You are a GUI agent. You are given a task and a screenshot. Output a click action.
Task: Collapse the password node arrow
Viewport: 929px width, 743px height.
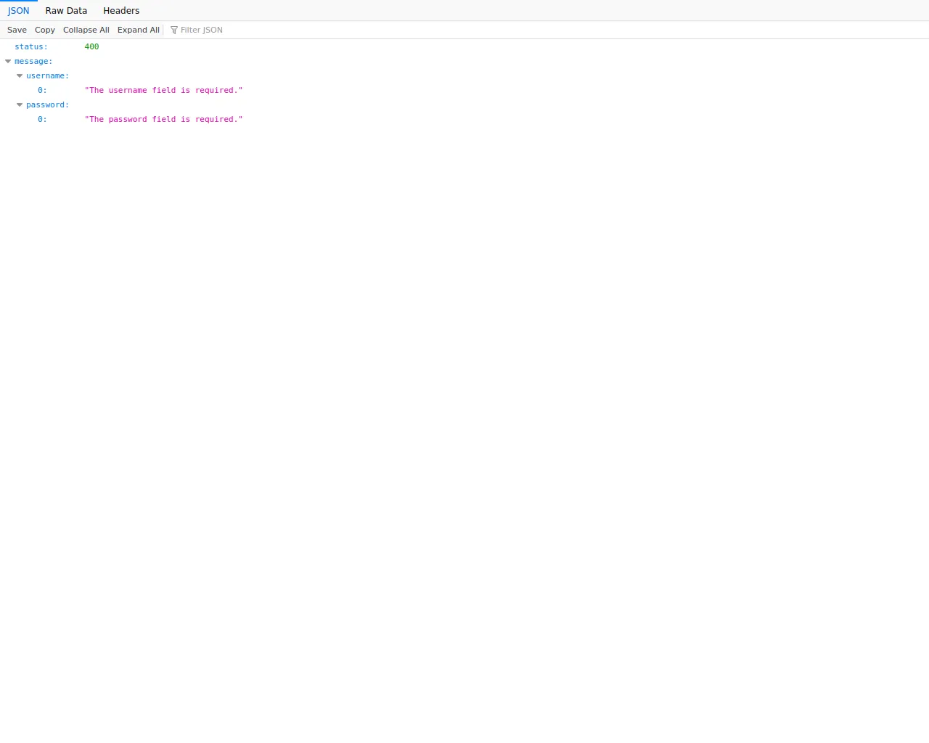coord(20,105)
